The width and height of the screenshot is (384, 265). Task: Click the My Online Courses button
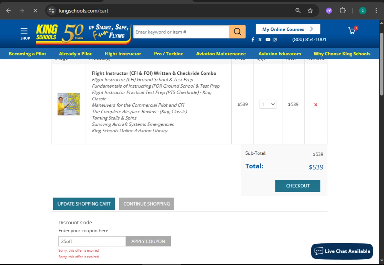pos(288,29)
